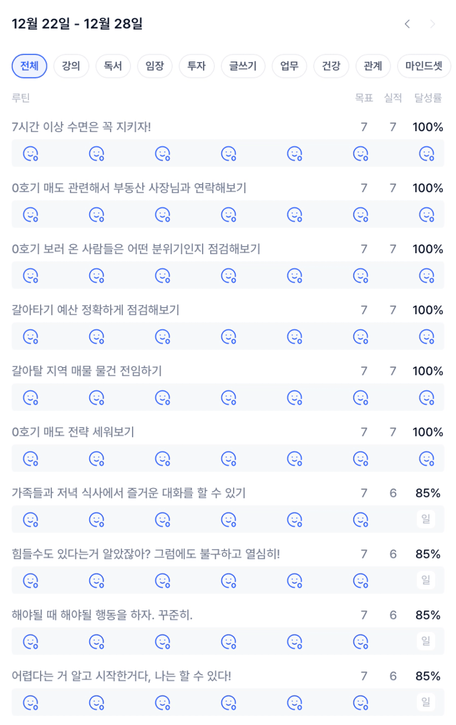
Task: Click Tuesday smiley for 부동산 사장님과 연락해보기 routine
Action: (x=97, y=215)
